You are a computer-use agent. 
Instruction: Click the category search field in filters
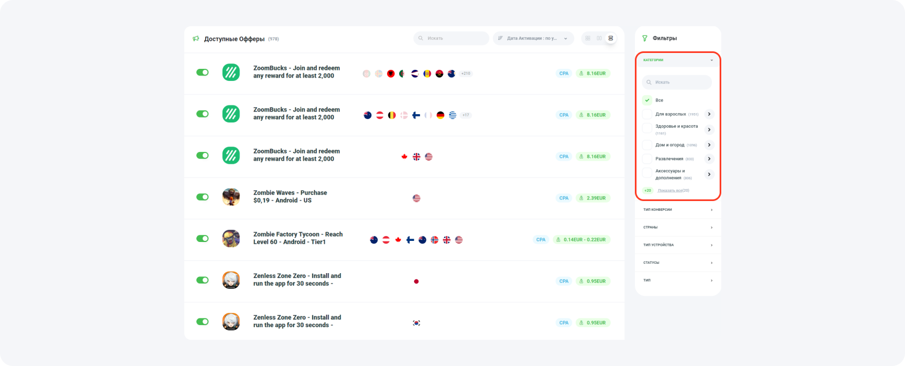tap(677, 82)
